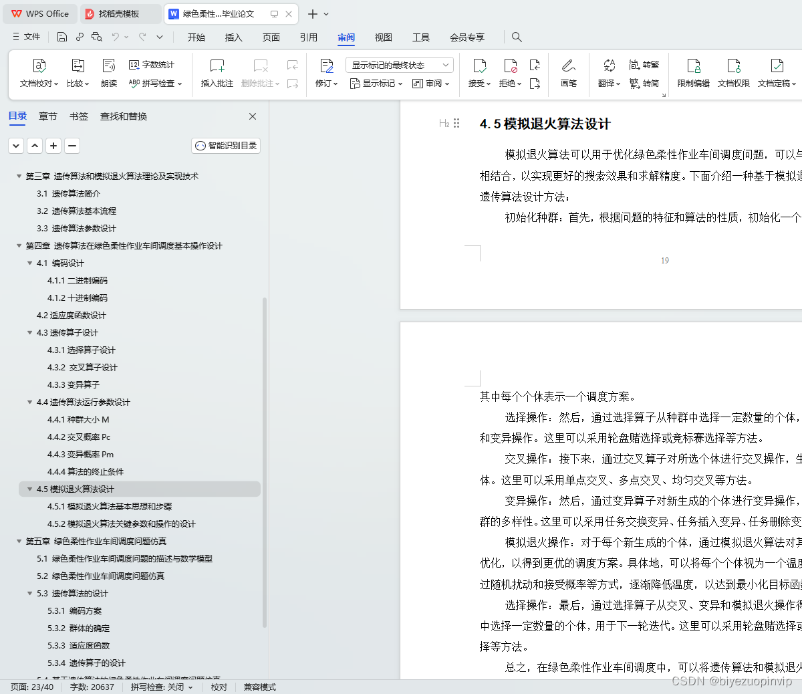802x694 pixels.
Task: Switch to the 引用 ribbon tab
Action: click(309, 37)
